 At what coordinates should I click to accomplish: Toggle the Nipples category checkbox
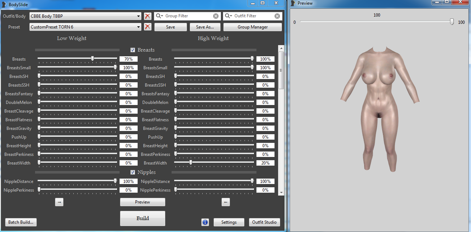click(133, 172)
